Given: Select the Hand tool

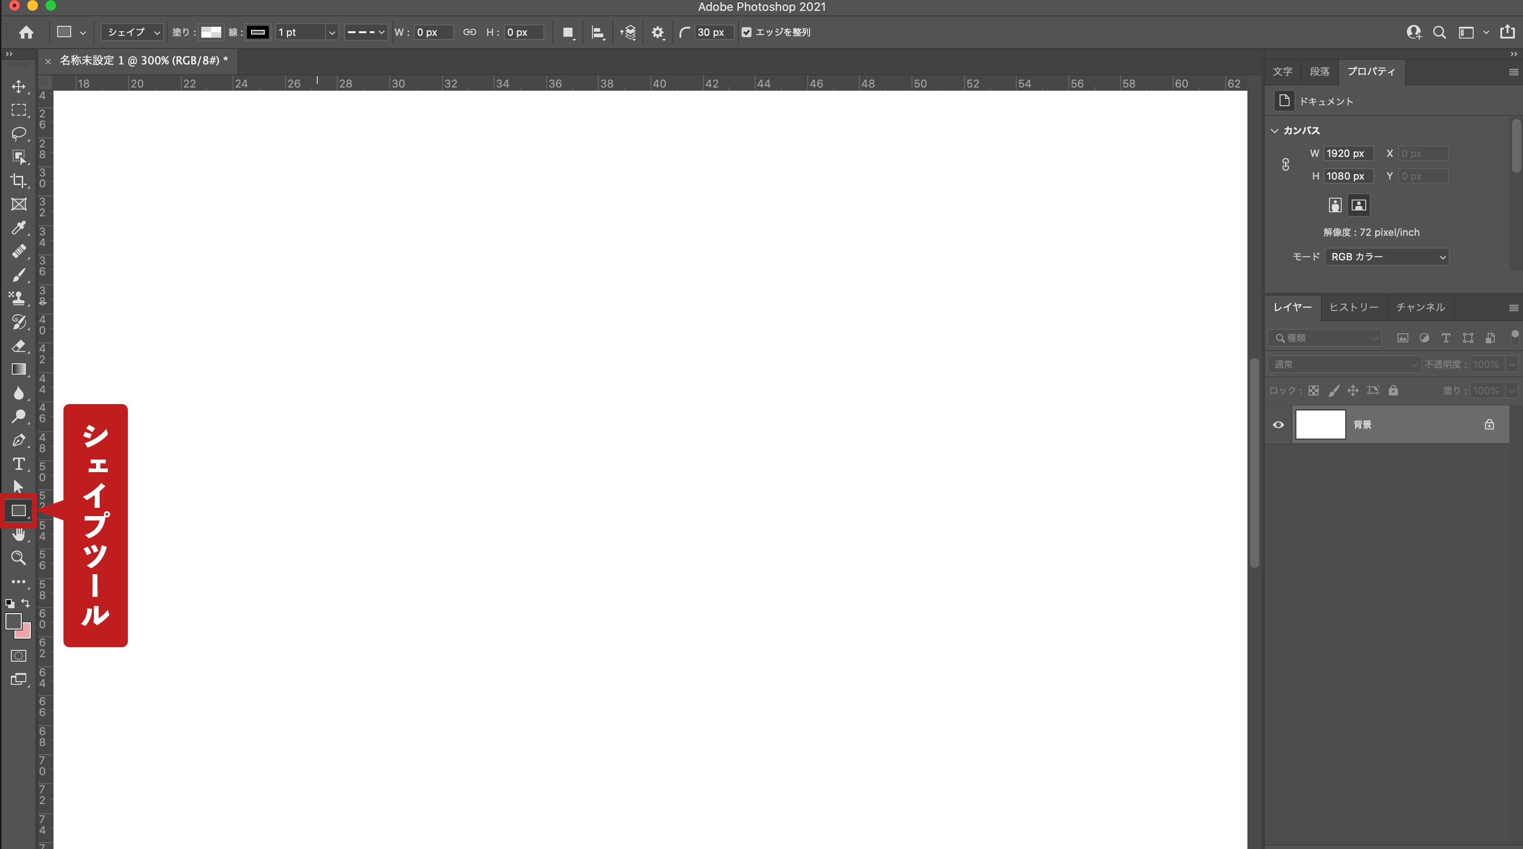Looking at the screenshot, I should click(18, 534).
